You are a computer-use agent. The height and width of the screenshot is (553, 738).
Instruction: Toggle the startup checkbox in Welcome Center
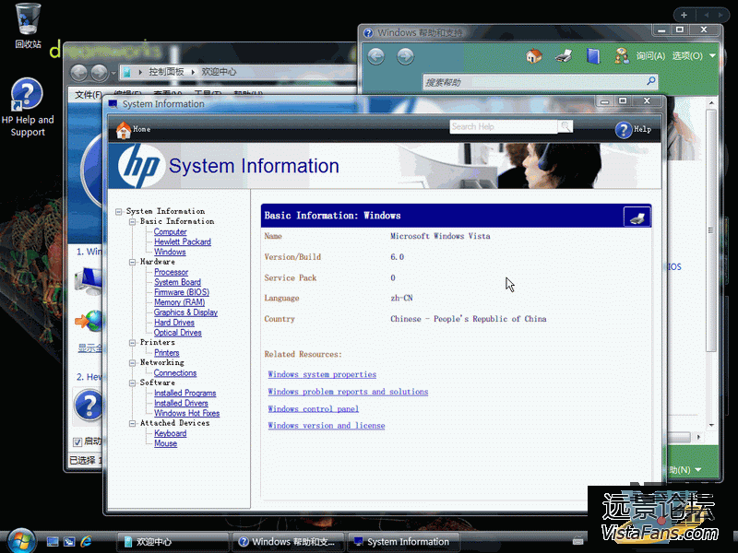pos(77,442)
